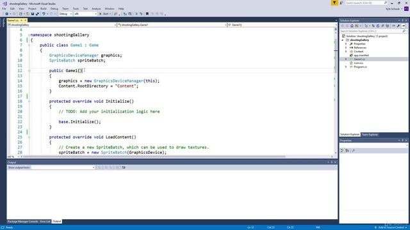Click the Quick Launch search box
Screen dimensions: 410x230
366,3
